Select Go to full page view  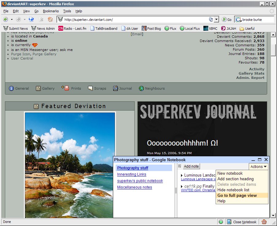pos(237,195)
